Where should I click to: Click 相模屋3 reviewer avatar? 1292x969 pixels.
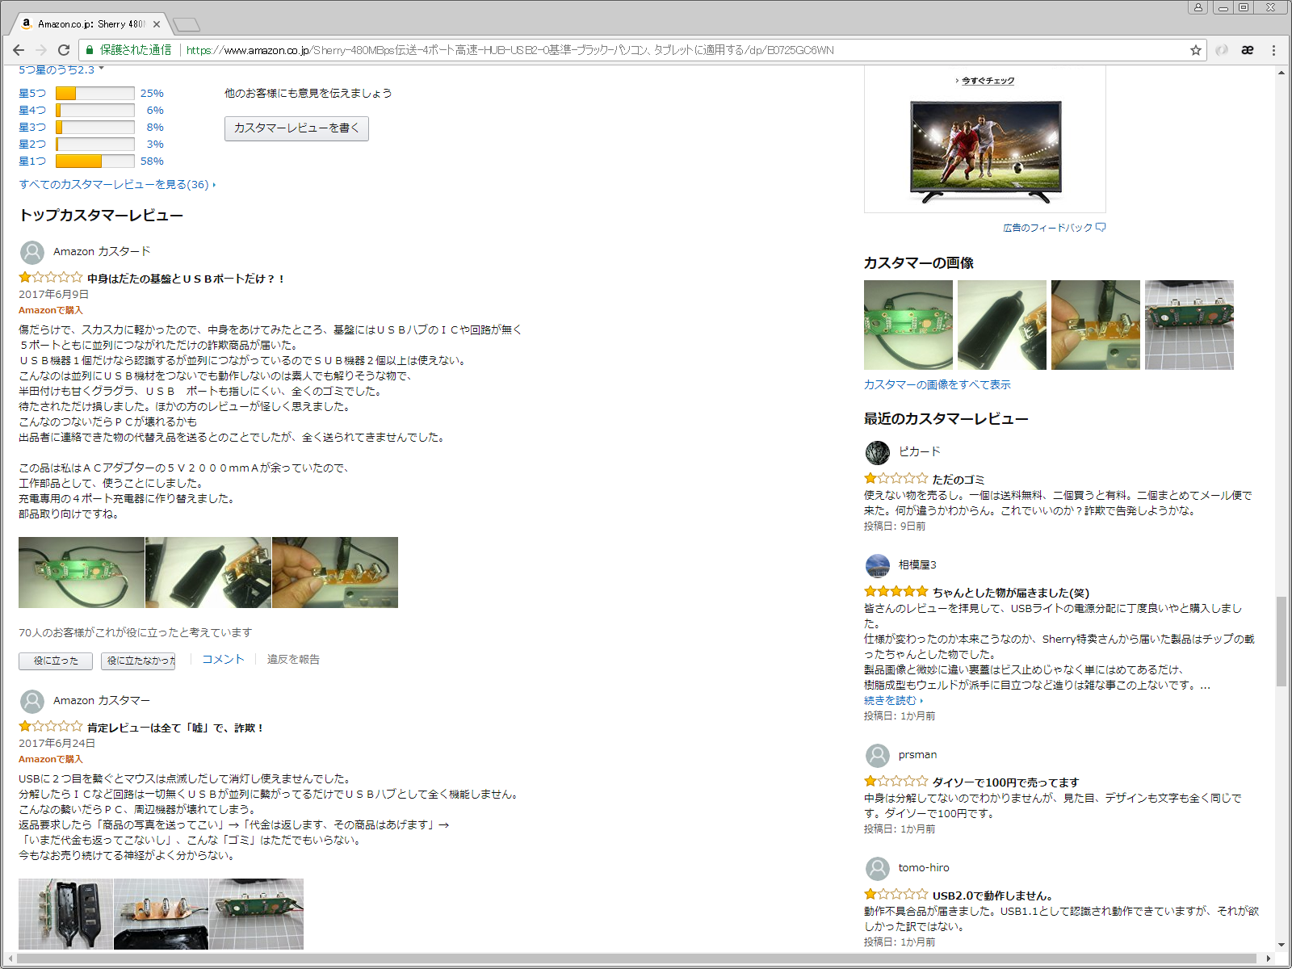(878, 566)
